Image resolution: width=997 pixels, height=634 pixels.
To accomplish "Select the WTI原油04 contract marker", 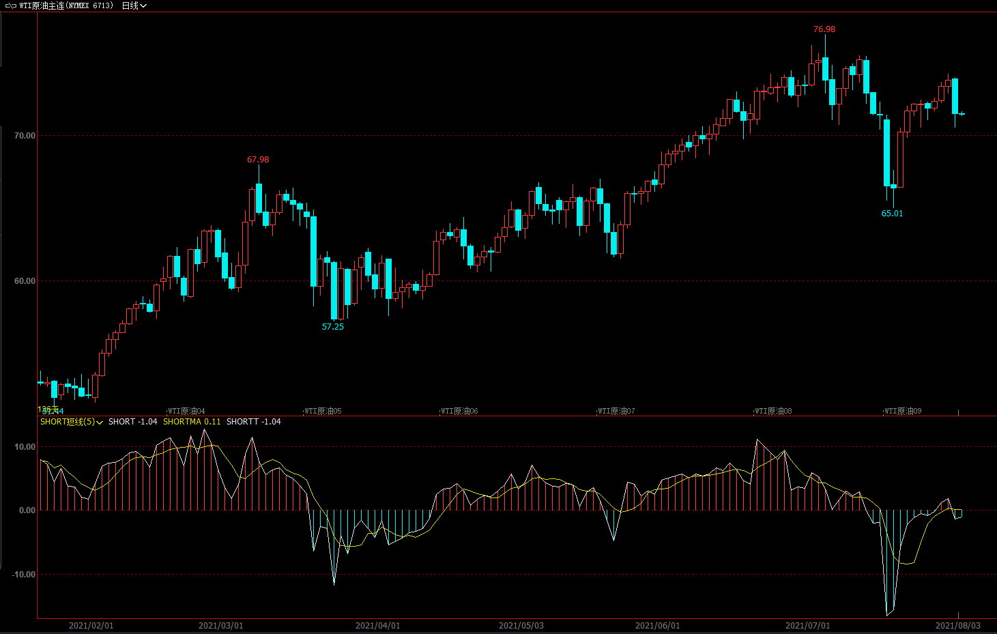I will (186, 412).
